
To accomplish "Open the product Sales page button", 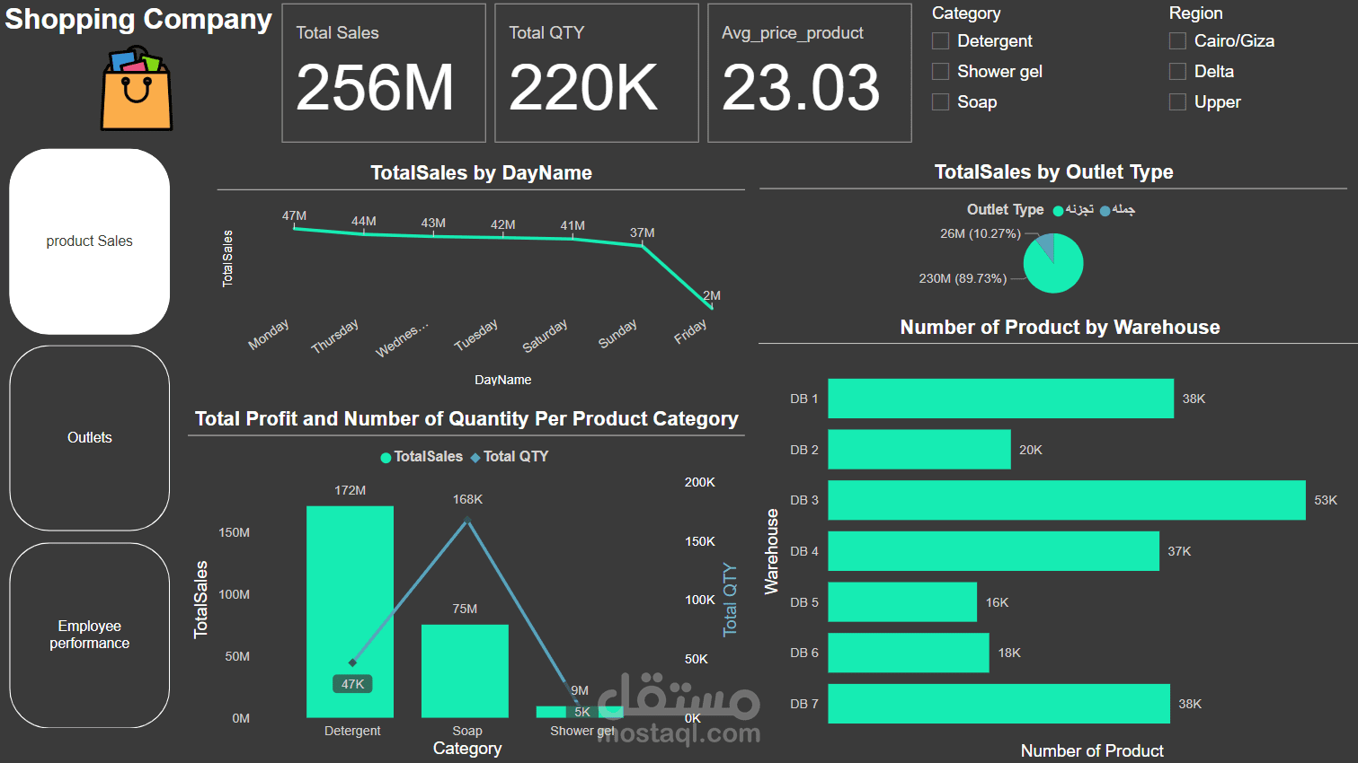I will point(89,241).
